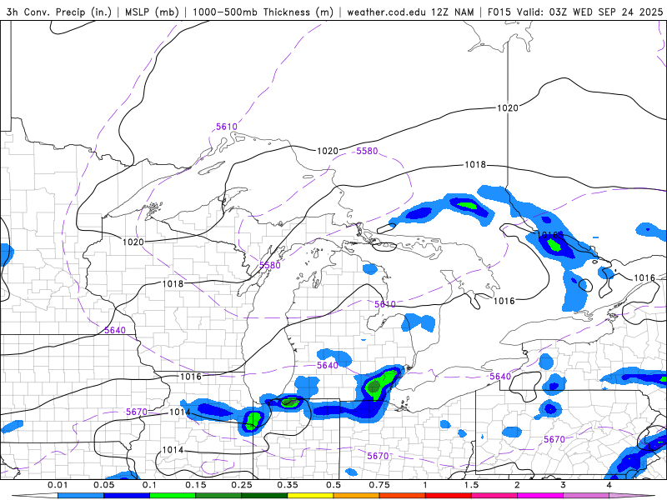Click the legend tick label '4'
The width and height of the screenshot is (667, 500).
609,485
